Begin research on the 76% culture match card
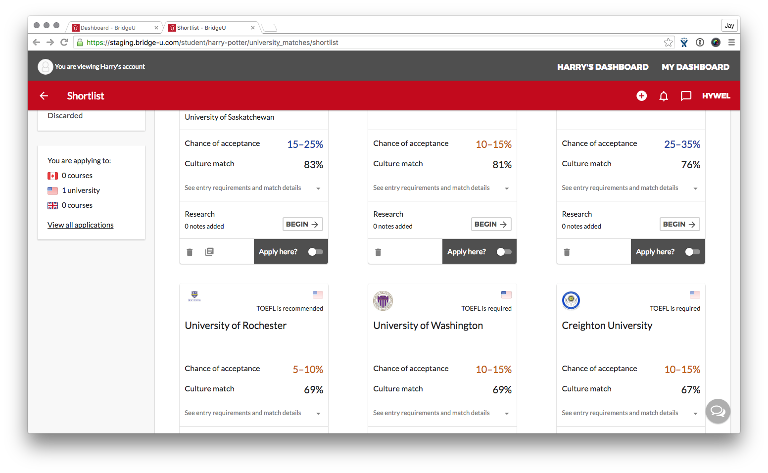The image size is (768, 473). coord(680,224)
